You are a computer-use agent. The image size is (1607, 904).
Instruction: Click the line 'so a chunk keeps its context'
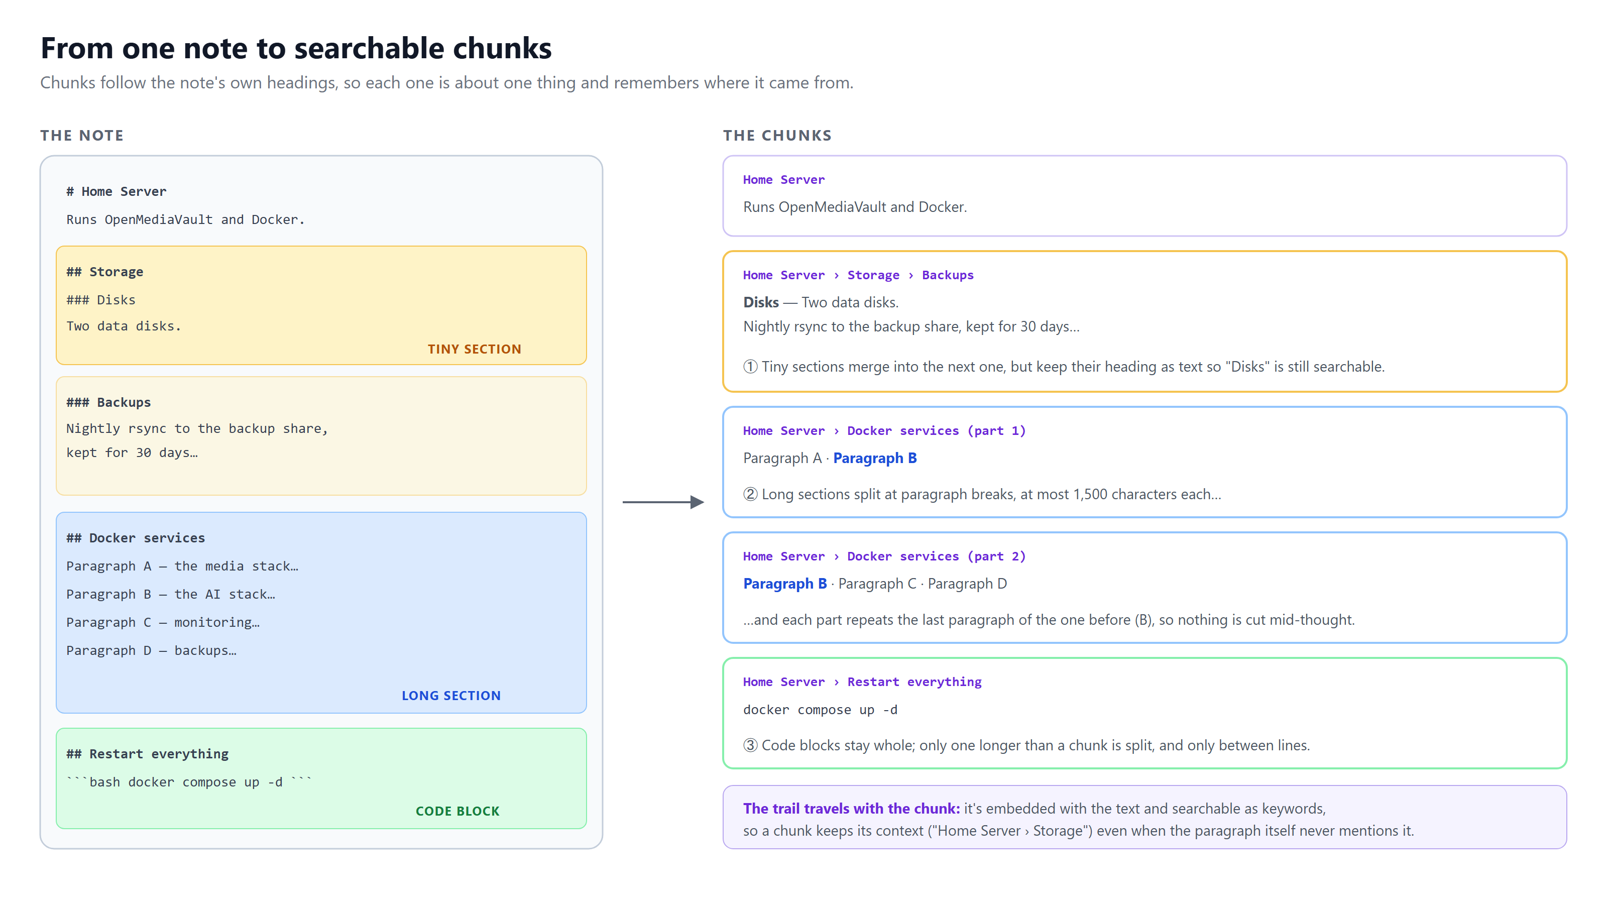(1078, 830)
